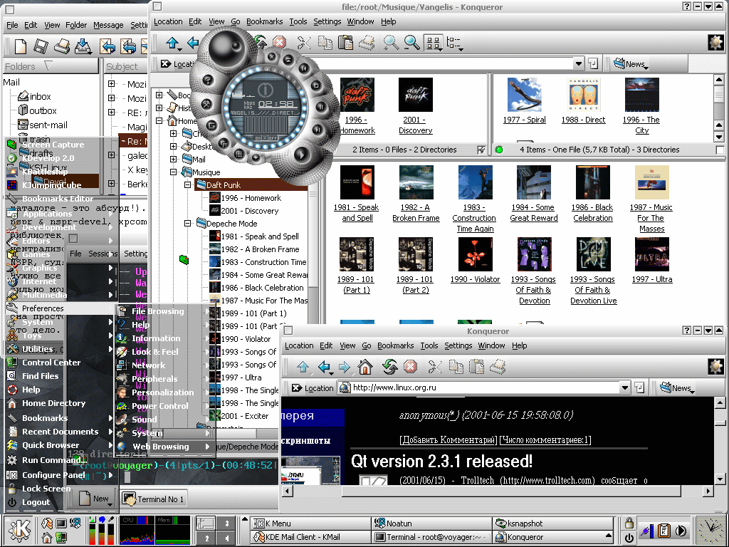Image resolution: width=729 pixels, height=547 pixels.
Task: Click the Home icon in the lower Konqueror toolbar
Action: [365, 368]
